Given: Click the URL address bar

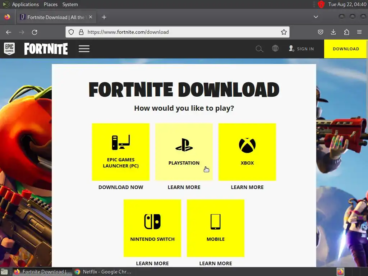Looking at the screenshot, I should (178, 32).
